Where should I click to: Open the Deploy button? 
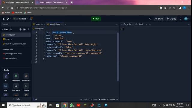(x=171, y=19)
